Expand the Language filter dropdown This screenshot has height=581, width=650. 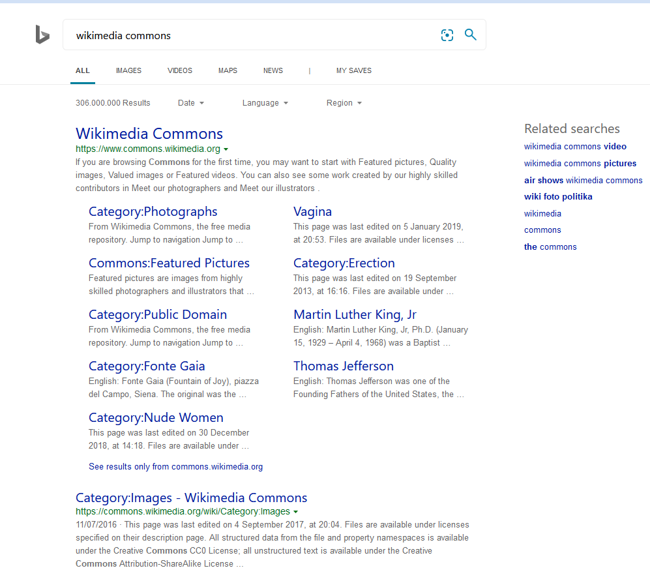[265, 103]
